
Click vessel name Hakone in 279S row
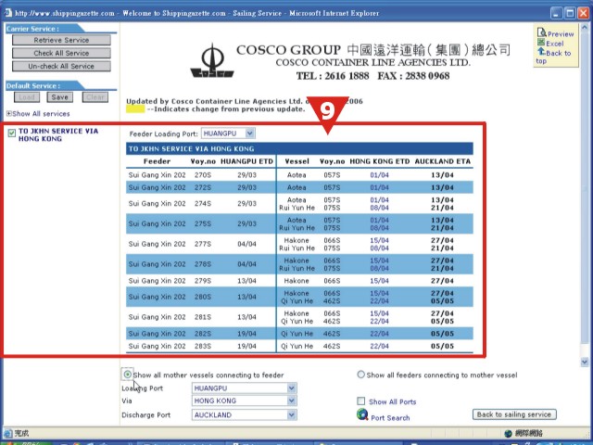click(296, 281)
